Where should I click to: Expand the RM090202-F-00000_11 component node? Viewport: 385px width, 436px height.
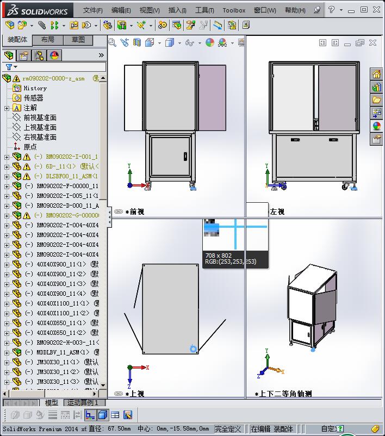7,186
